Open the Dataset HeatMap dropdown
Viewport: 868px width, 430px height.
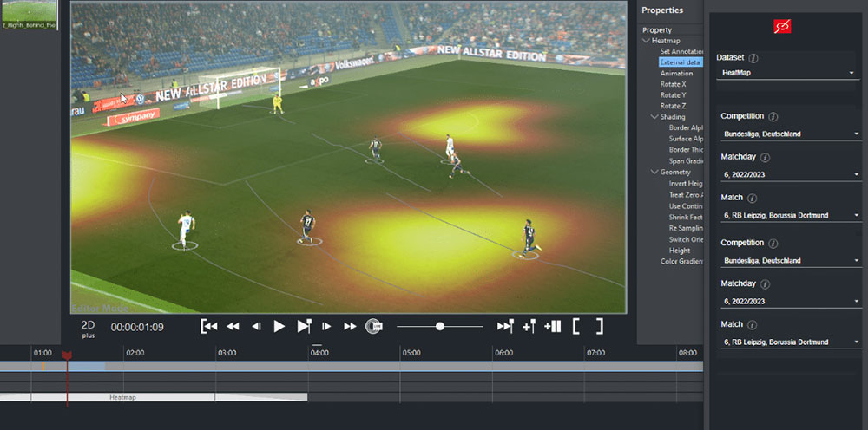(786, 73)
